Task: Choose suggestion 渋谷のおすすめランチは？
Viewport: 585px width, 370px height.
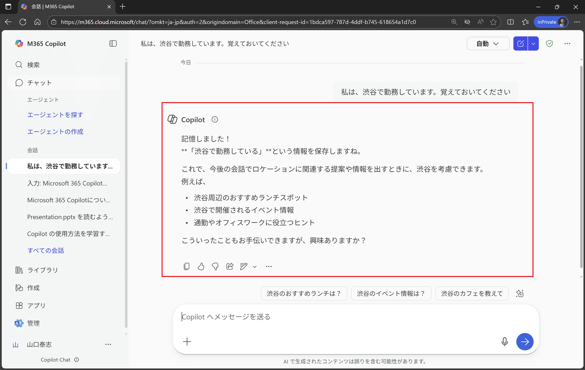Action: coord(304,293)
